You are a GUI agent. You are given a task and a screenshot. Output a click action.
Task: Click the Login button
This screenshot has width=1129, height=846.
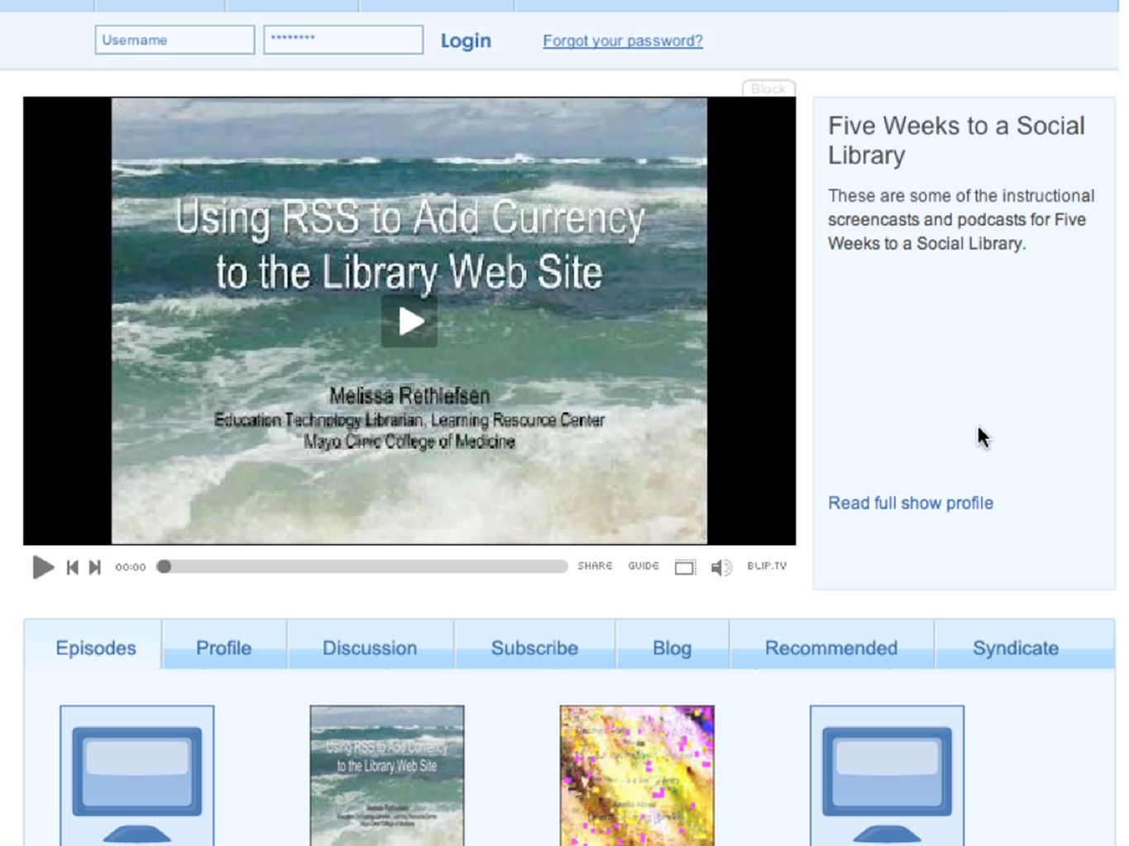point(466,41)
